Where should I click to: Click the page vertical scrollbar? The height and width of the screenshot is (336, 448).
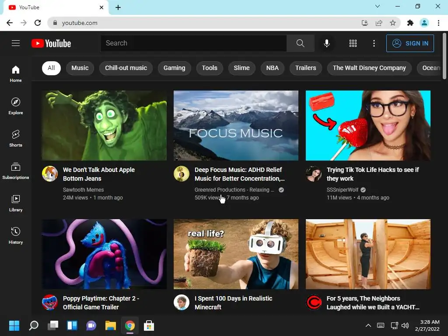coord(444,56)
